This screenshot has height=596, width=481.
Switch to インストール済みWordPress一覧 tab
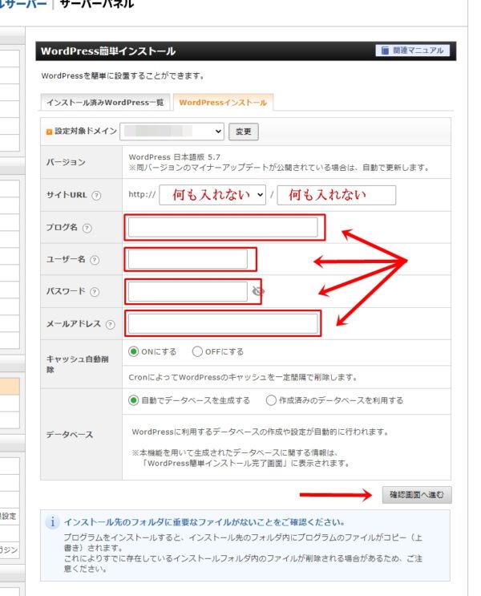point(105,102)
